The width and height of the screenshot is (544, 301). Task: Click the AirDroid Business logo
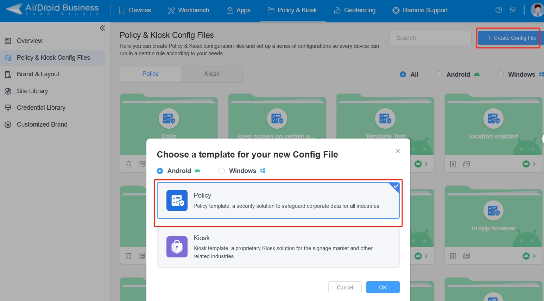pos(52,9)
